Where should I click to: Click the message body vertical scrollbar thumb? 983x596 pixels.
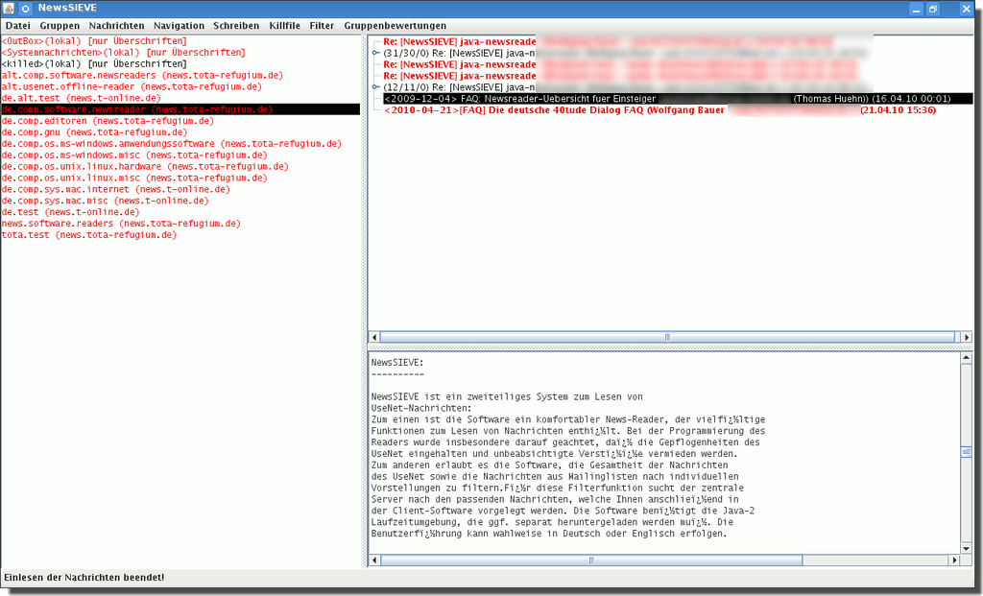[966, 453]
